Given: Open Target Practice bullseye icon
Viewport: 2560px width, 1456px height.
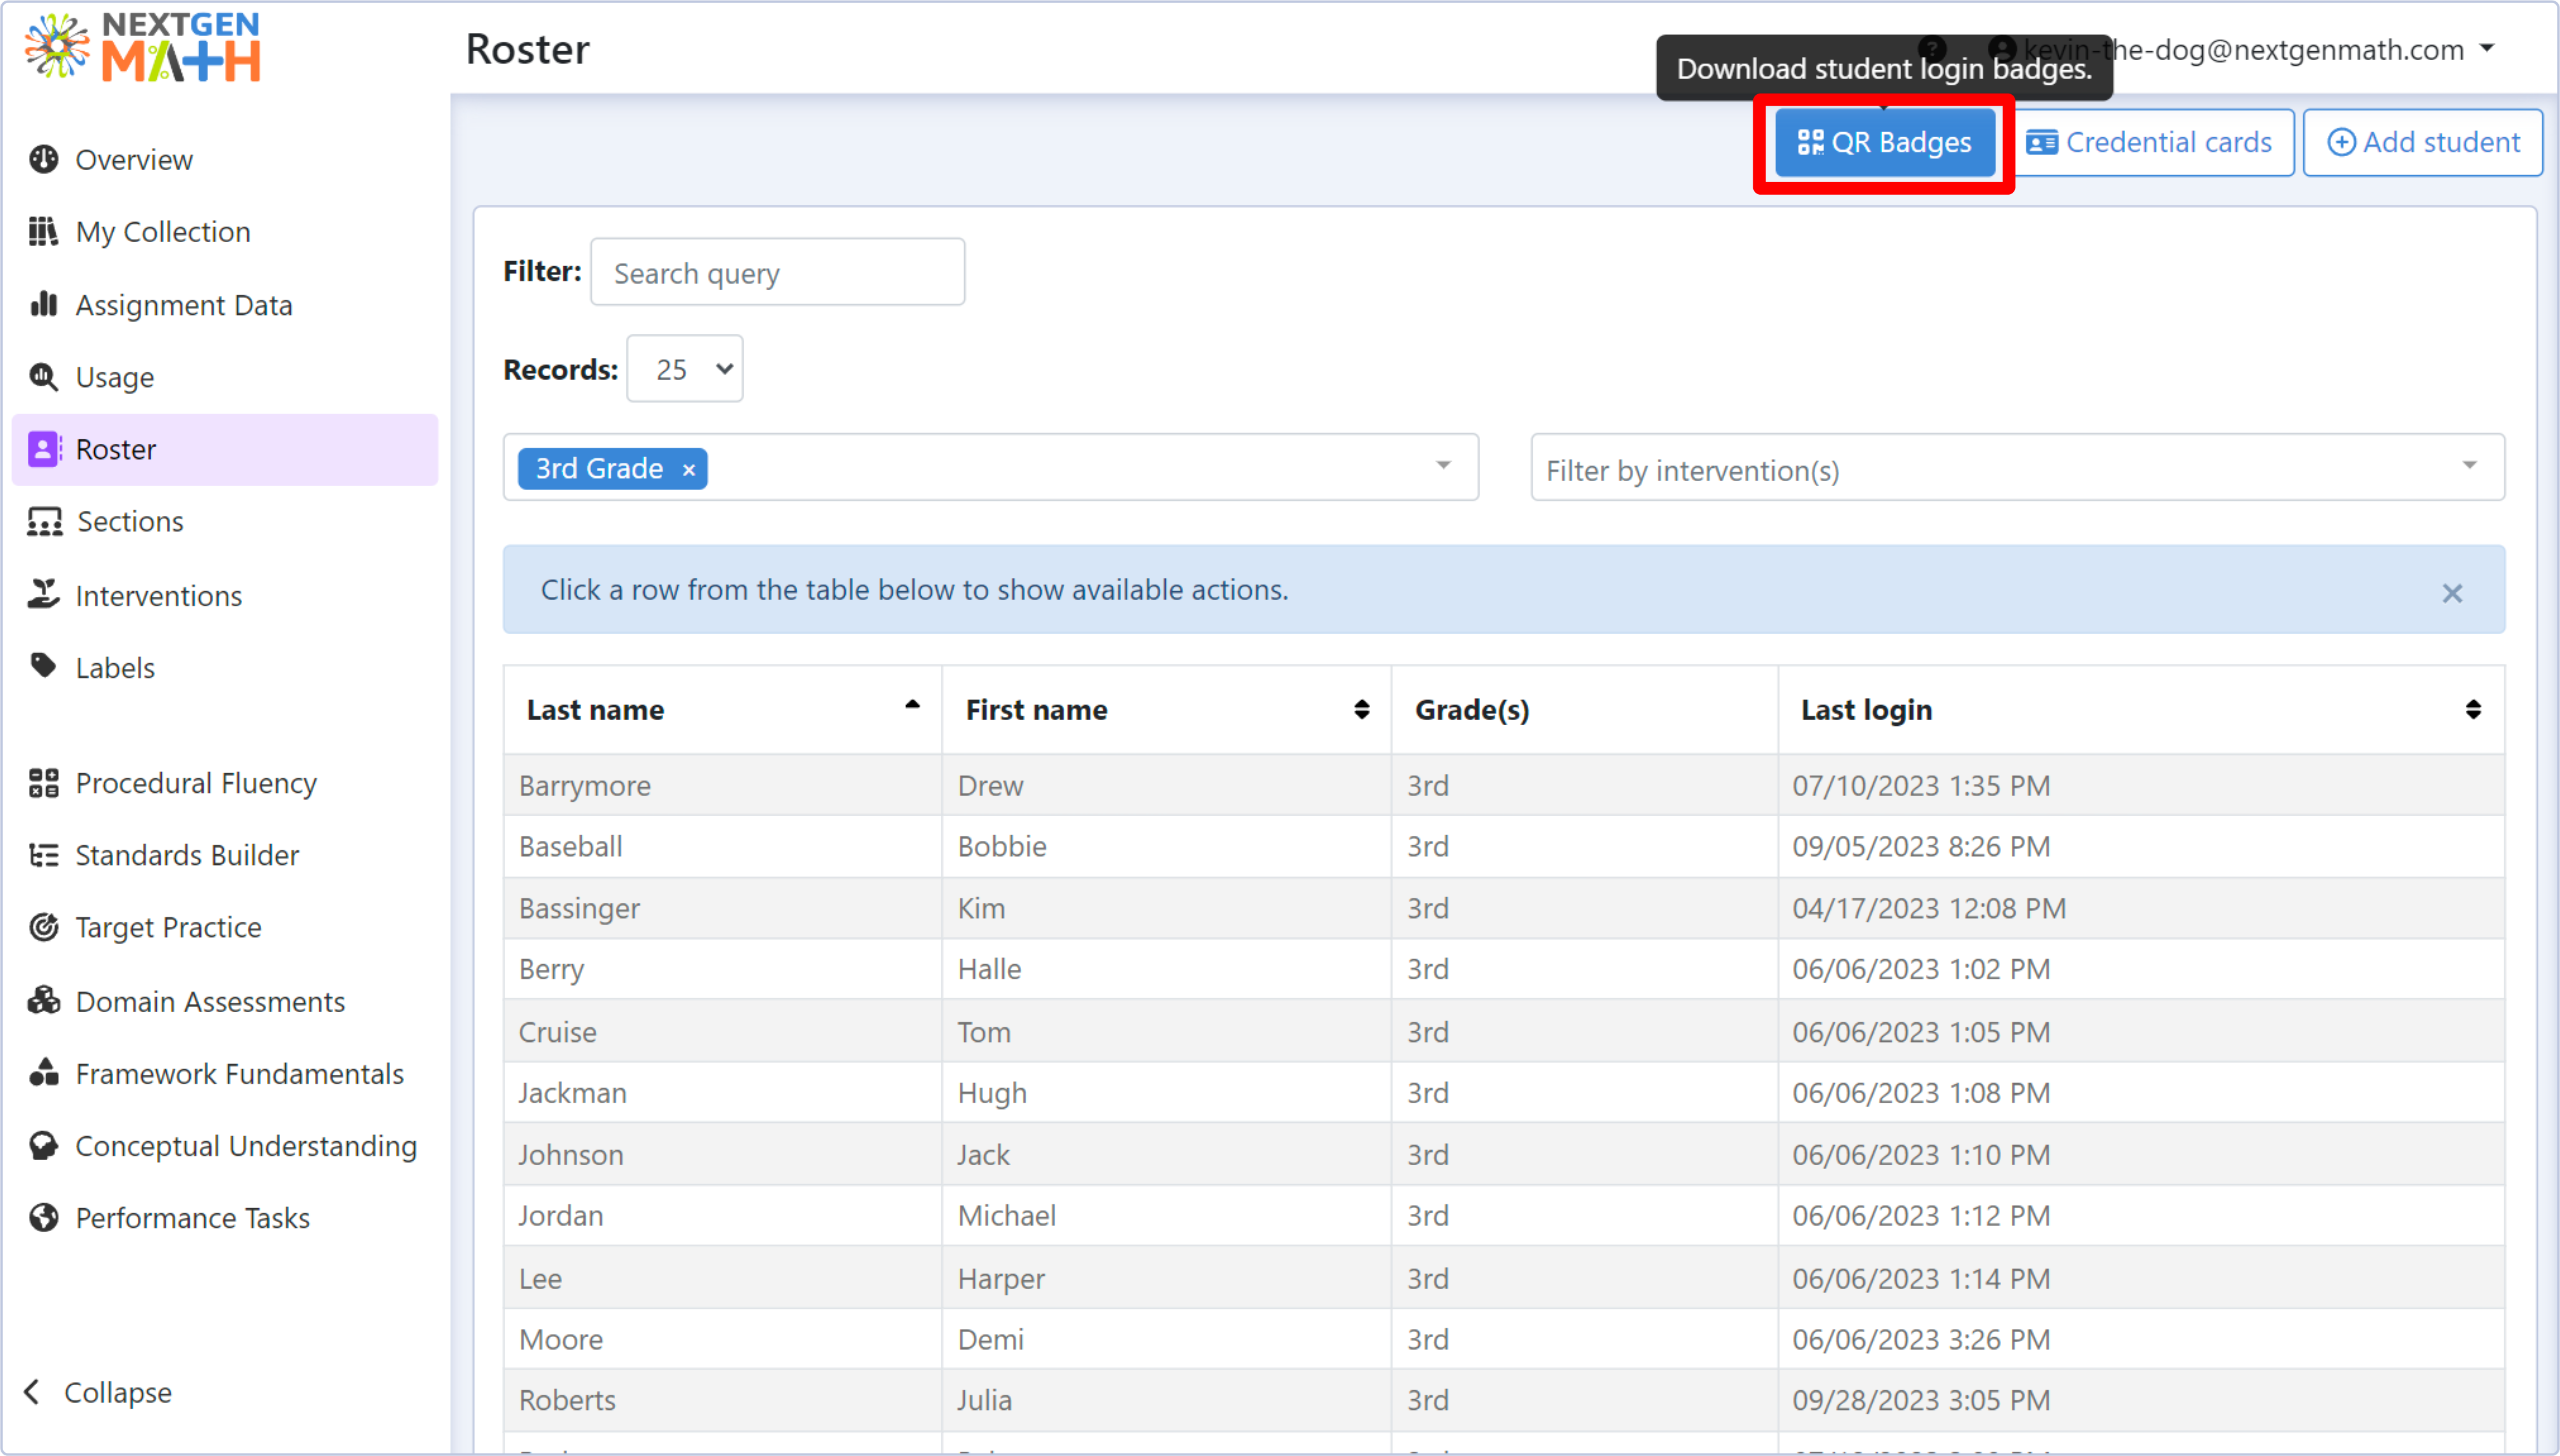Looking at the screenshot, I should click(x=43, y=927).
